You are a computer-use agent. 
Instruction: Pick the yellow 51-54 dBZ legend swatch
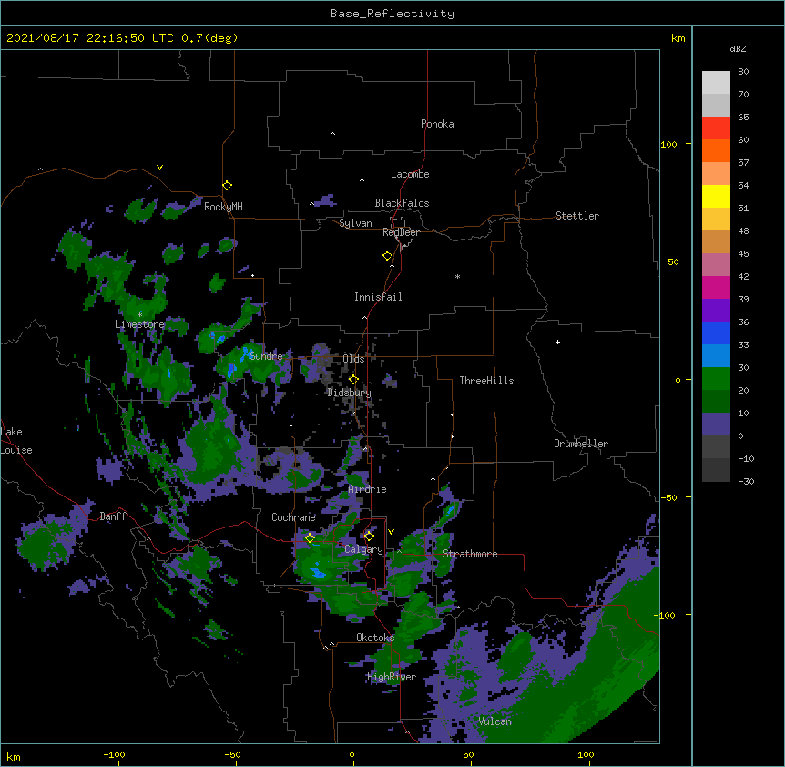click(x=716, y=196)
